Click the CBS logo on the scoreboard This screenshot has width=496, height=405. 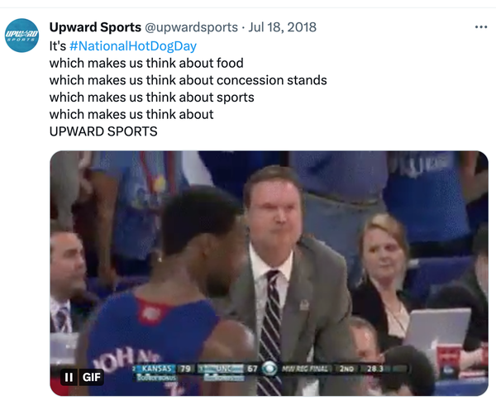(268, 369)
